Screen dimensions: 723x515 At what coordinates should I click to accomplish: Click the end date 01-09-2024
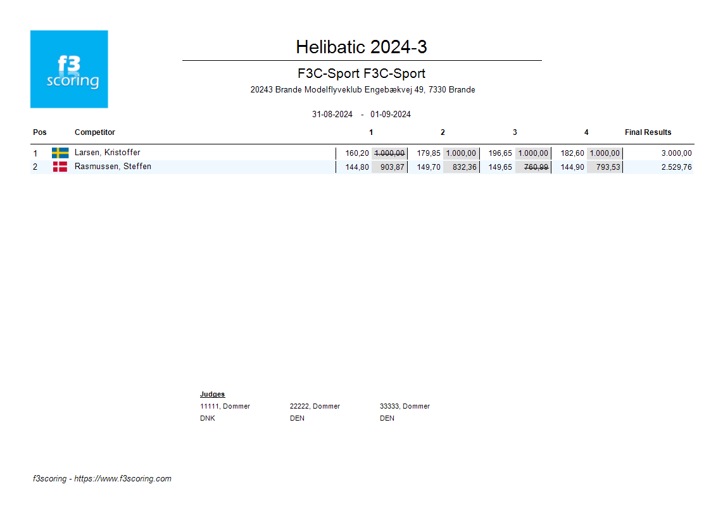tap(391, 114)
